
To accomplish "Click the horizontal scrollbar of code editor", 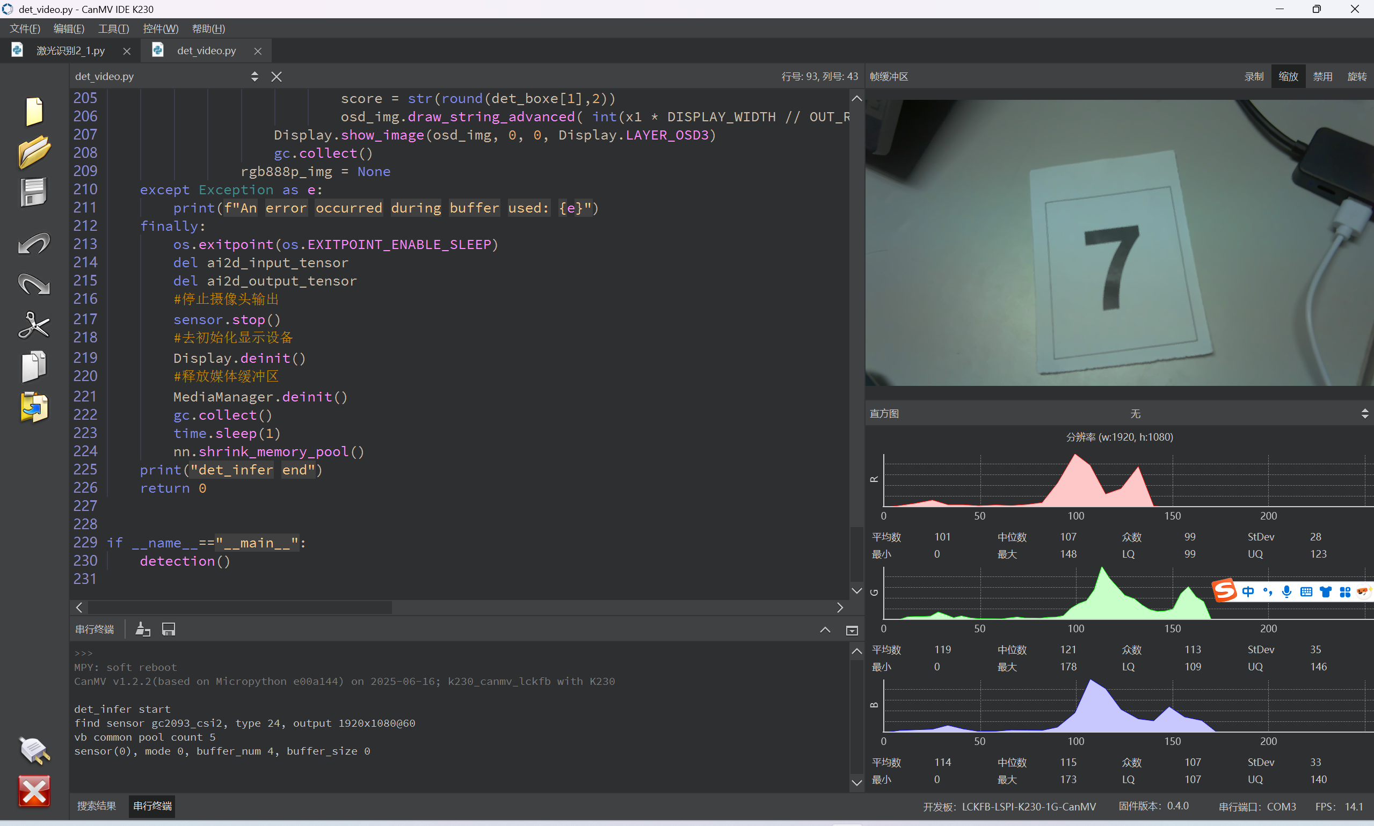I will pos(239,608).
